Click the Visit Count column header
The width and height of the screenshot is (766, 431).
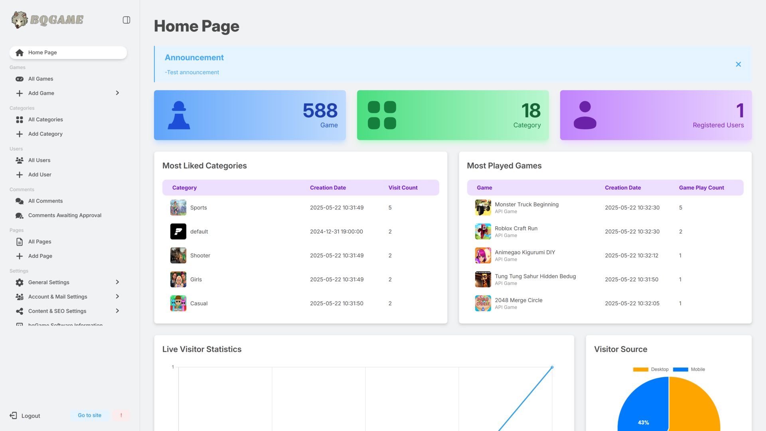point(403,188)
